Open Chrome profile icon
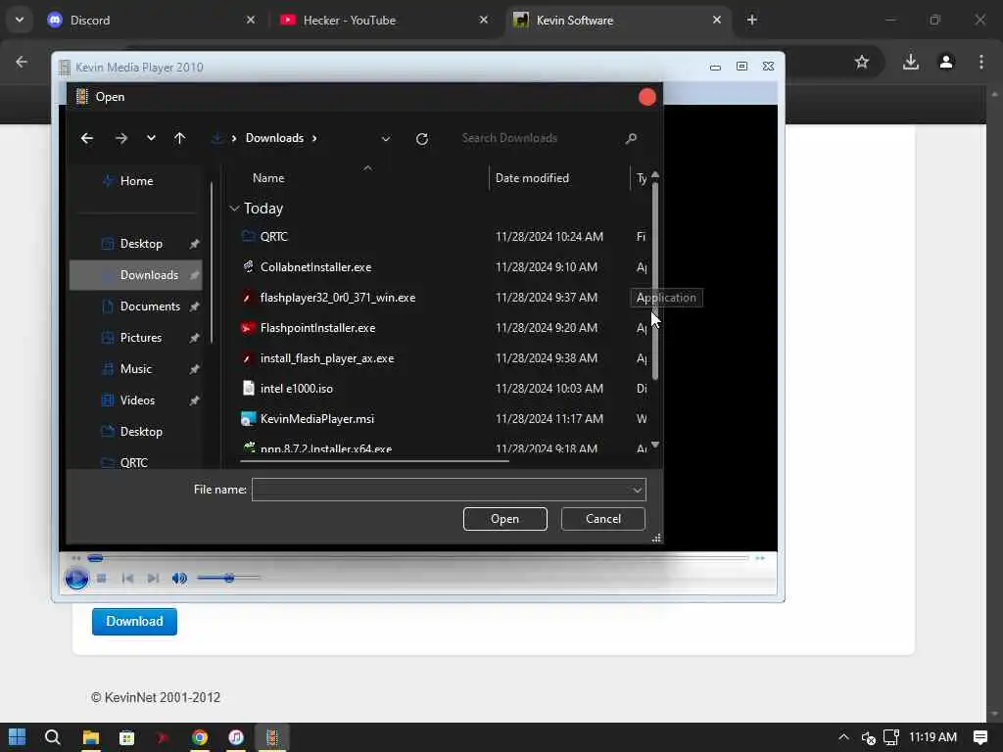This screenshot has width=1003, height=752. 946,62
